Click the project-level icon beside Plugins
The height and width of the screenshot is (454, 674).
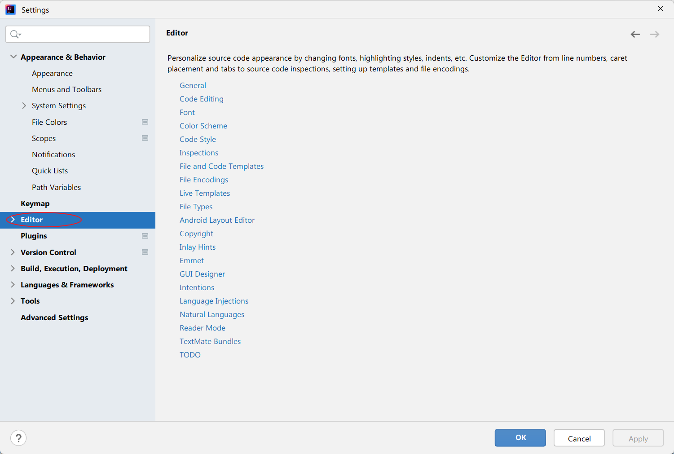pyautogui.click(x=145, y=236)
